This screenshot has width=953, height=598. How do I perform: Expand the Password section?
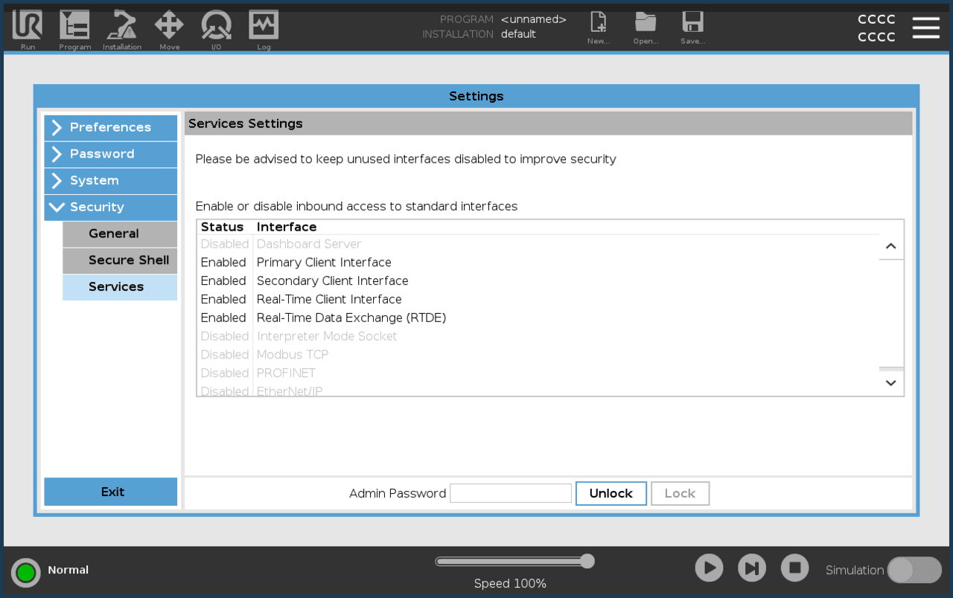pos(111,154)
